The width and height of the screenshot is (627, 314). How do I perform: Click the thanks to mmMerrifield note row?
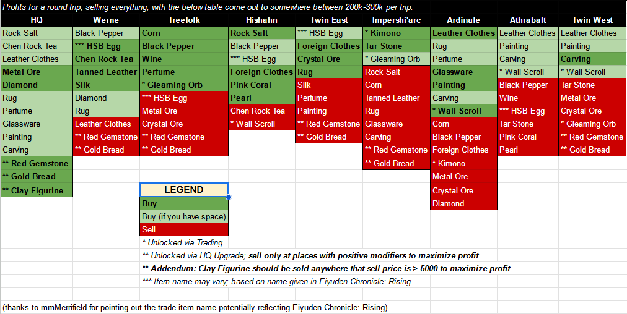[x=195, y=307]
